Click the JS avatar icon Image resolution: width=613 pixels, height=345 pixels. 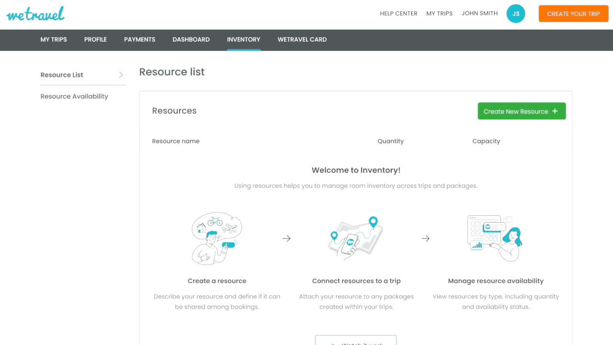516,13
